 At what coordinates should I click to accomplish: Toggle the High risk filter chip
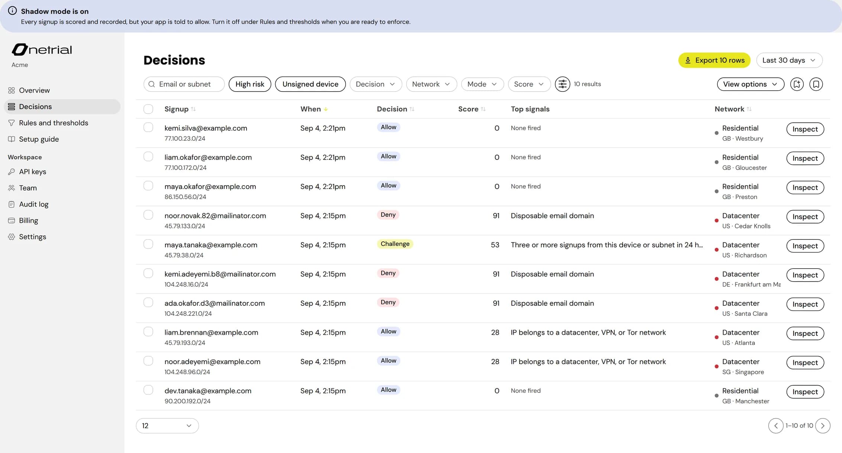point(250,84)
